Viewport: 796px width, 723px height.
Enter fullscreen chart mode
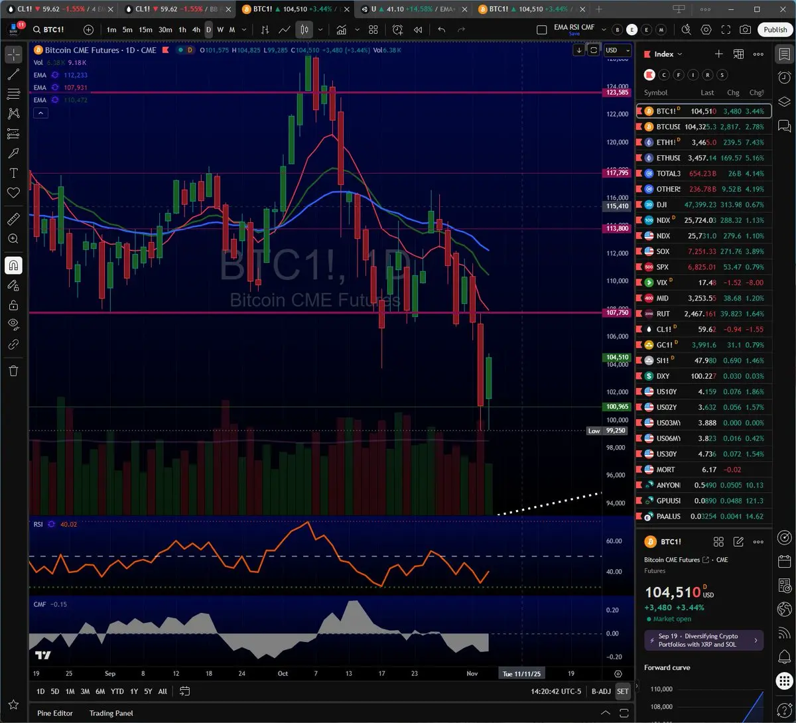pos(726,30)
